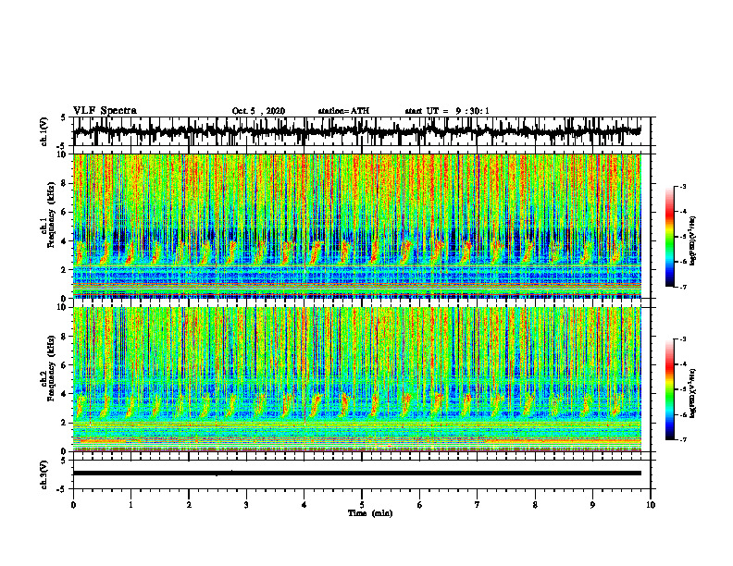Click the ch.1 spectrogram color scale bar
This screenshot has height=566, width=733.
pyautogui.click(x=669, y=237)
